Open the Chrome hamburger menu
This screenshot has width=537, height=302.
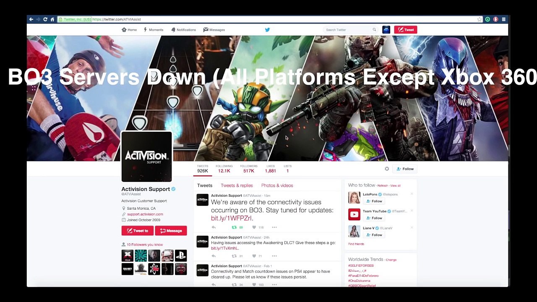503,19
